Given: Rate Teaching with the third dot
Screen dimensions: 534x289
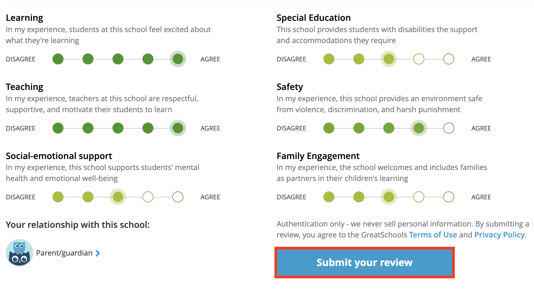Looking at the screenshot, I should [x=118, y=128].
